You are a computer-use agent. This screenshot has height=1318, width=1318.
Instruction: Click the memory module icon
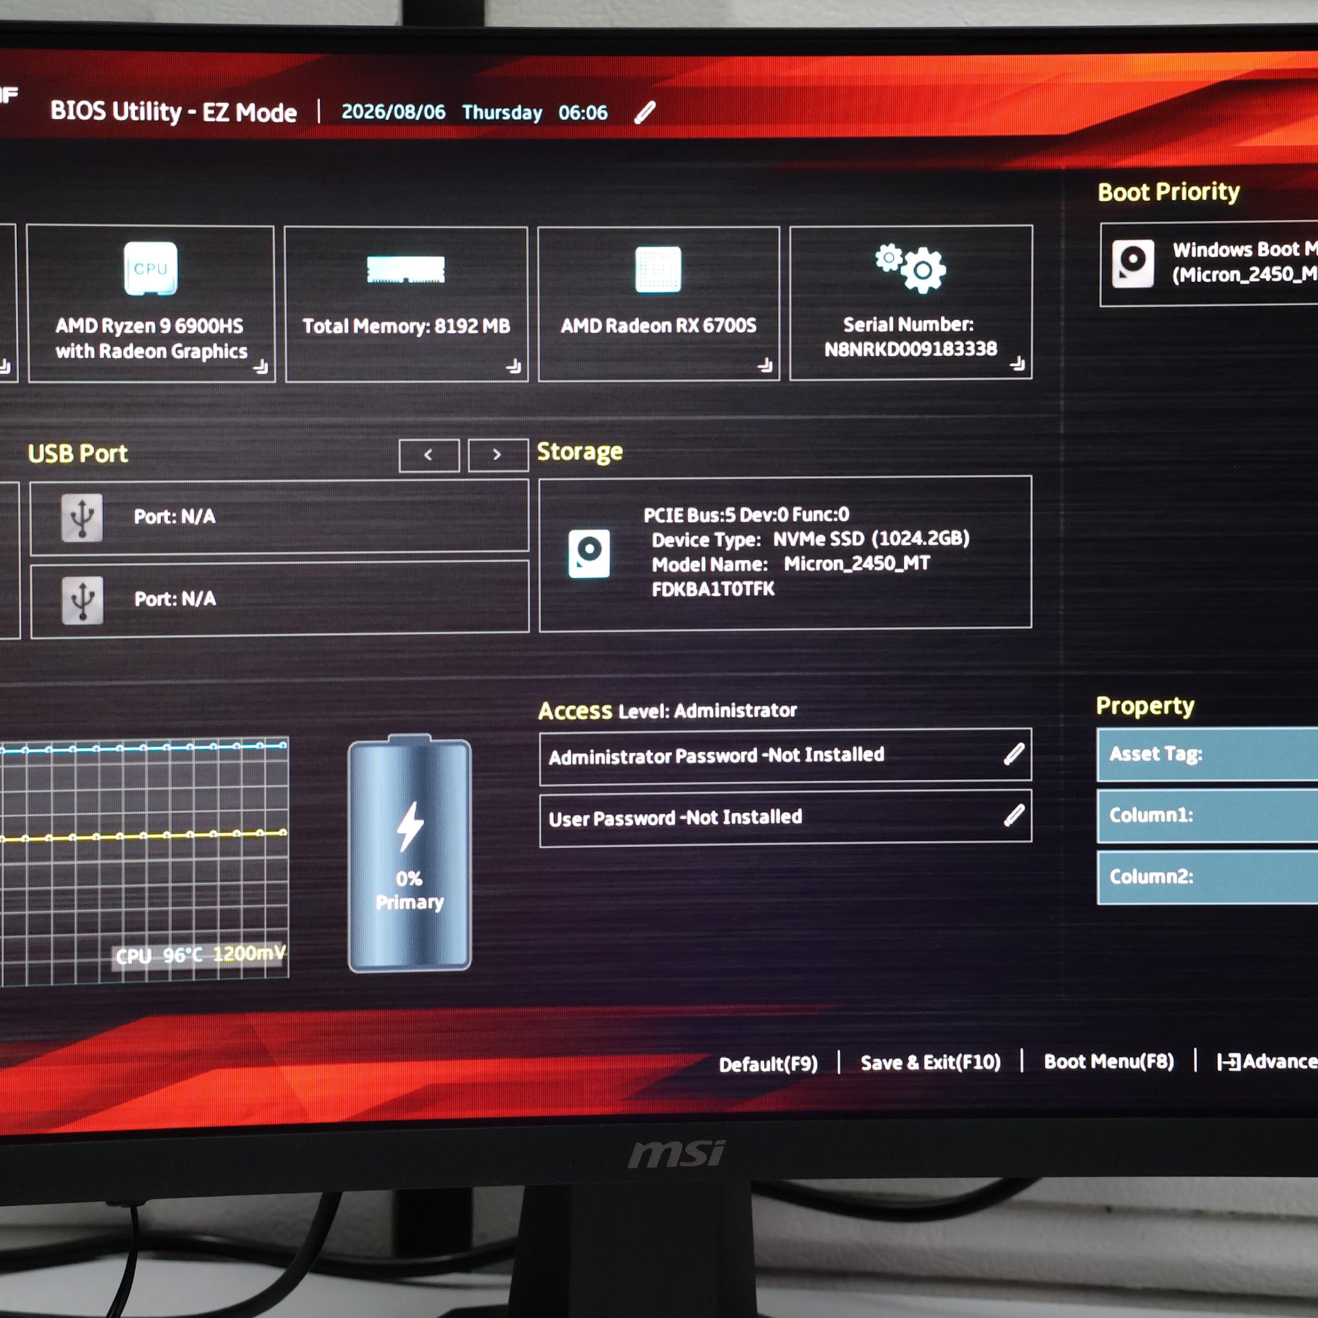click(x=406, y=270)
